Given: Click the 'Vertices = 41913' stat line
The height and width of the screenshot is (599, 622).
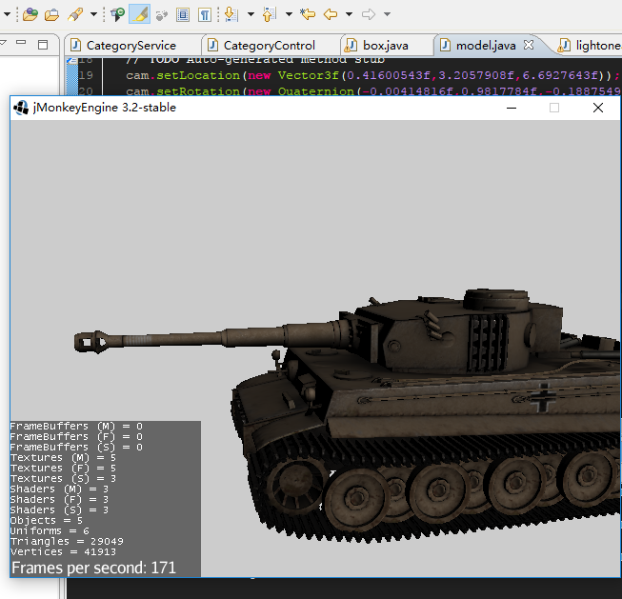Looking at the screenshot, I should (63, 551).
